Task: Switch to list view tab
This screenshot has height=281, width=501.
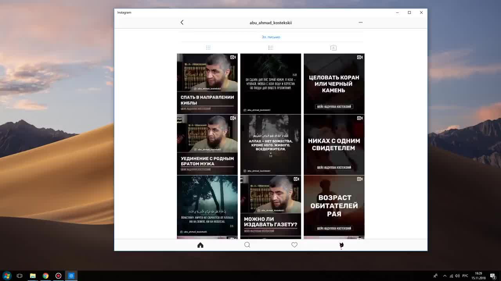Action: click(x=270, y=48)
